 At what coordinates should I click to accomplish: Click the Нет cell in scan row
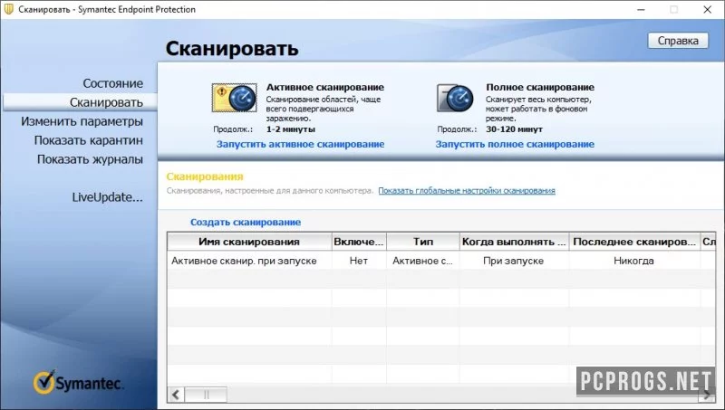359,261
